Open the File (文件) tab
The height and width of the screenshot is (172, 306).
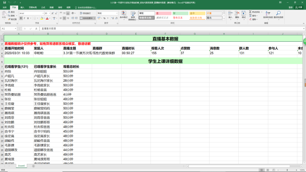5,7
